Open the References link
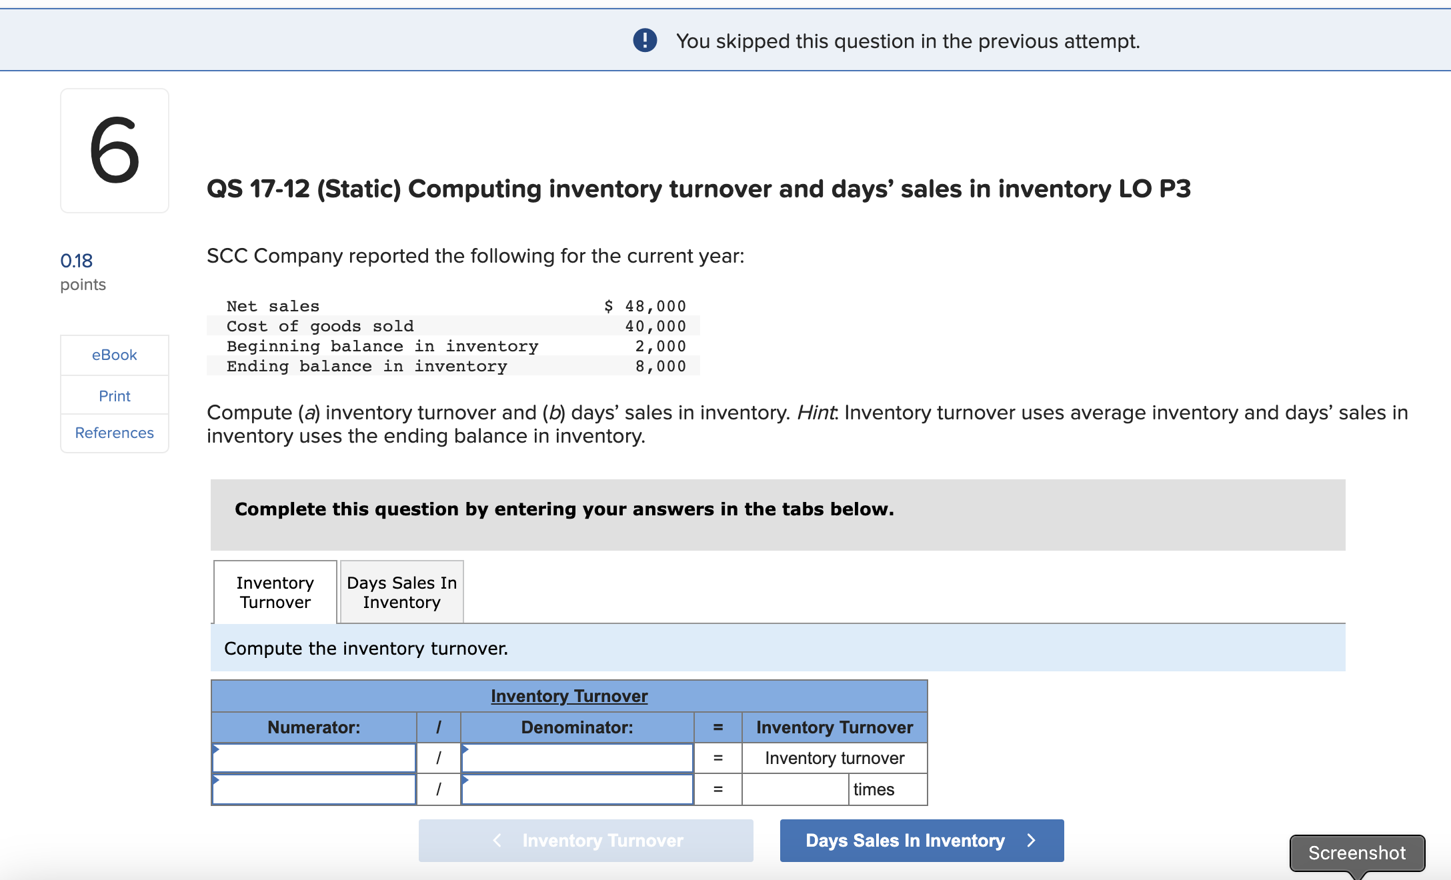The image size is (1451, 880). click(x=114, y=433)
